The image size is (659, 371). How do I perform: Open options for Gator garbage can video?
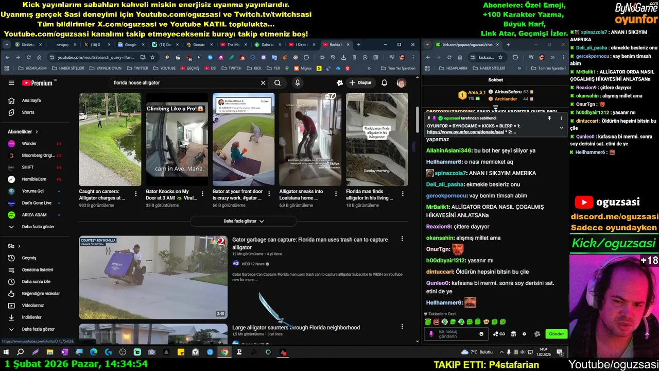point(403,239)
